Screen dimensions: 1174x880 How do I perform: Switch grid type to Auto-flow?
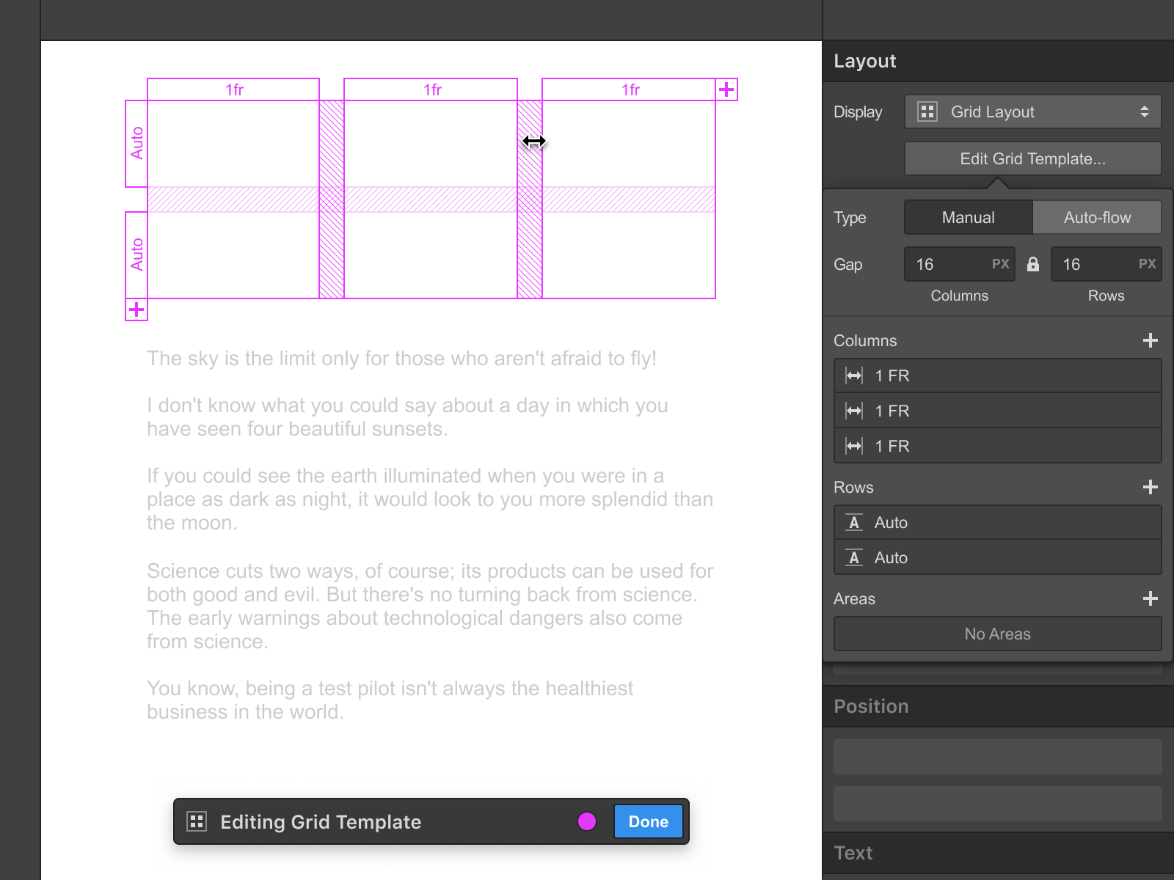(x=1097, y=217)
